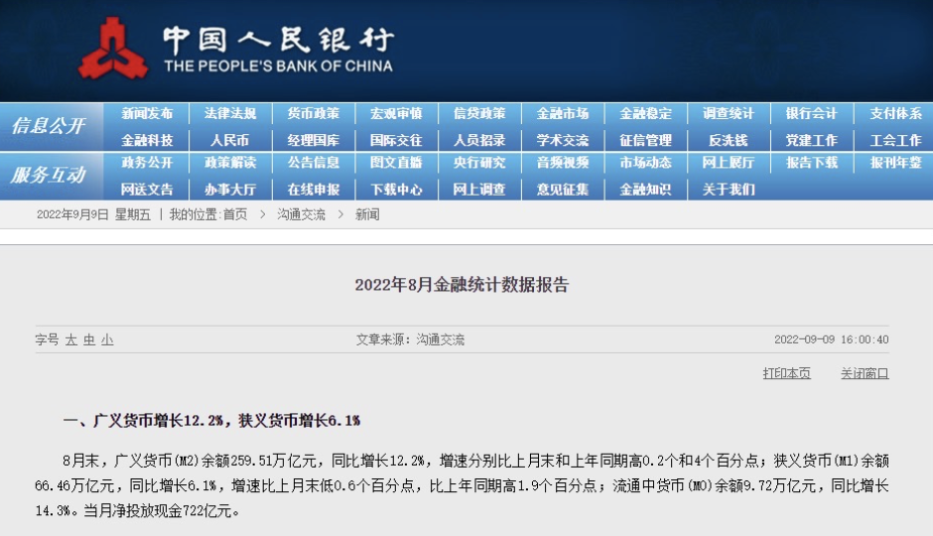933x536 pixels.
Task: Click the 服务互动 category header
Action: tap(49, 176)
